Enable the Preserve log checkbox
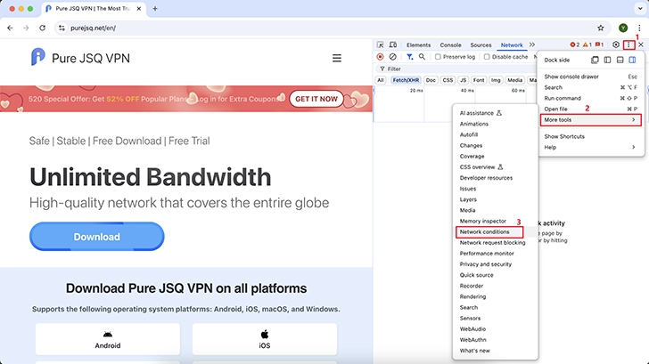649x364 pixels. [x=438, y=57]
